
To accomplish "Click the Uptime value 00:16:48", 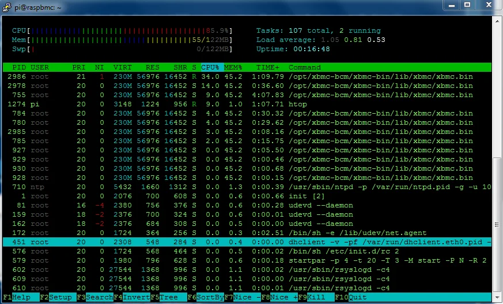I will pos(312,49).
